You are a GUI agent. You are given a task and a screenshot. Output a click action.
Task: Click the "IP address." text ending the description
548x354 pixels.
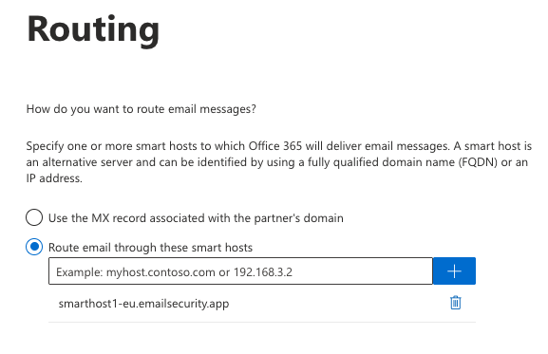pyautogui.click(x=54, y=178)
